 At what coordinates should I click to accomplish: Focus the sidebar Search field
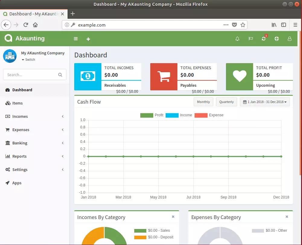tap(35, 74)
